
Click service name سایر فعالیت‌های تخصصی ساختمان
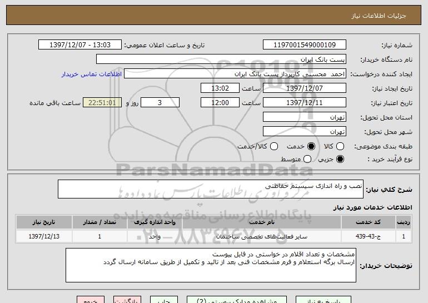(x=261, y=236)
